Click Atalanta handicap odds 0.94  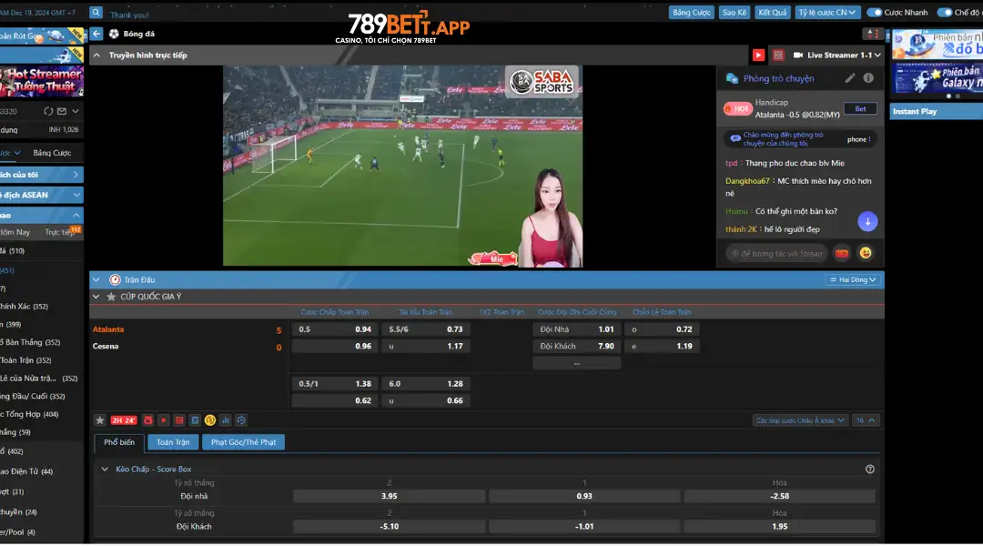tap(335, 329)
